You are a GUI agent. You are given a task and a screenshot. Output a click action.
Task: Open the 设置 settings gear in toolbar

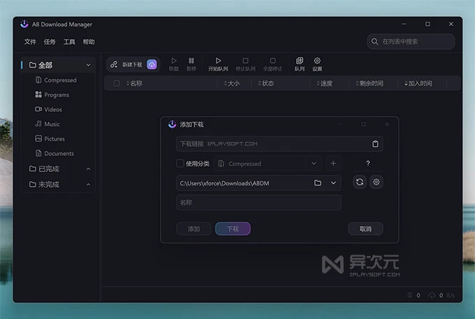(x=317, y=60)
